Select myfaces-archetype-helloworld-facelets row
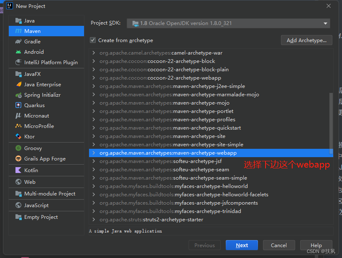The width and height of the screenshot is (342, 258). click(x=211, y=195)
